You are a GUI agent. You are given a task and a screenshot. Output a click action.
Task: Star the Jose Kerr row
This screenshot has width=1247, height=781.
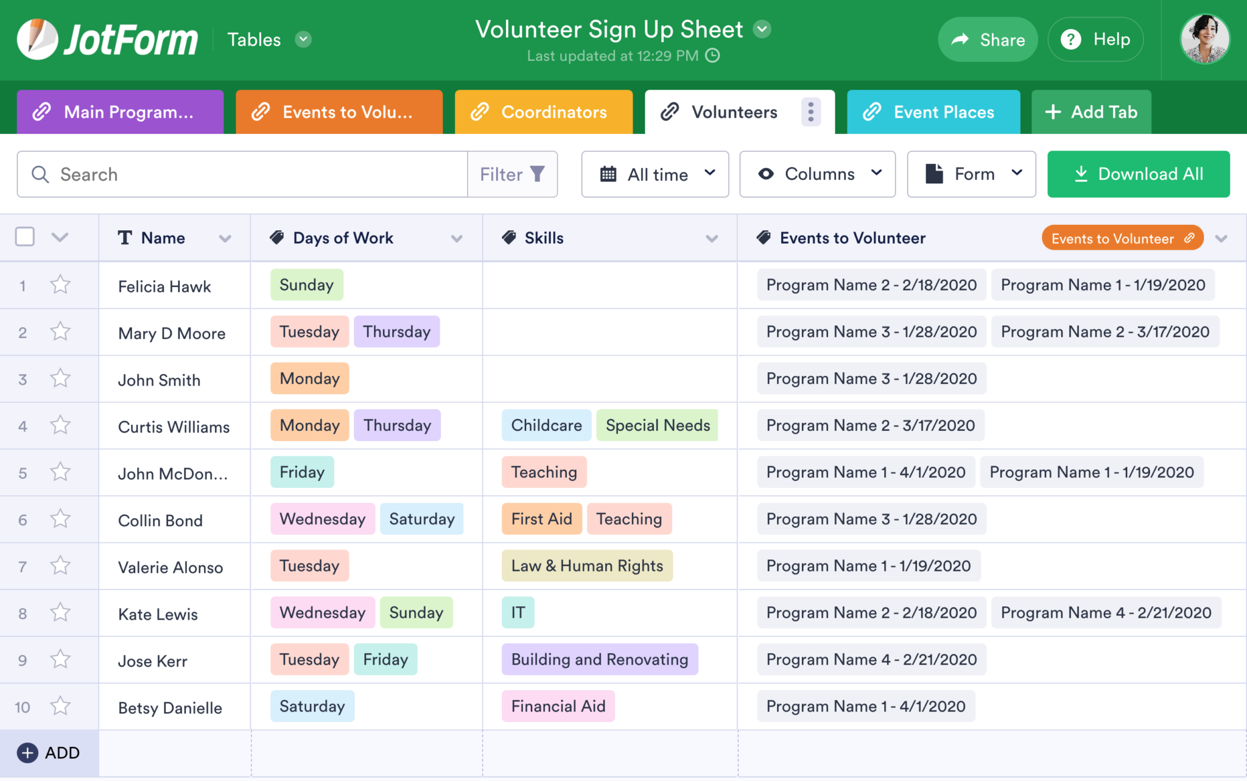60,660
